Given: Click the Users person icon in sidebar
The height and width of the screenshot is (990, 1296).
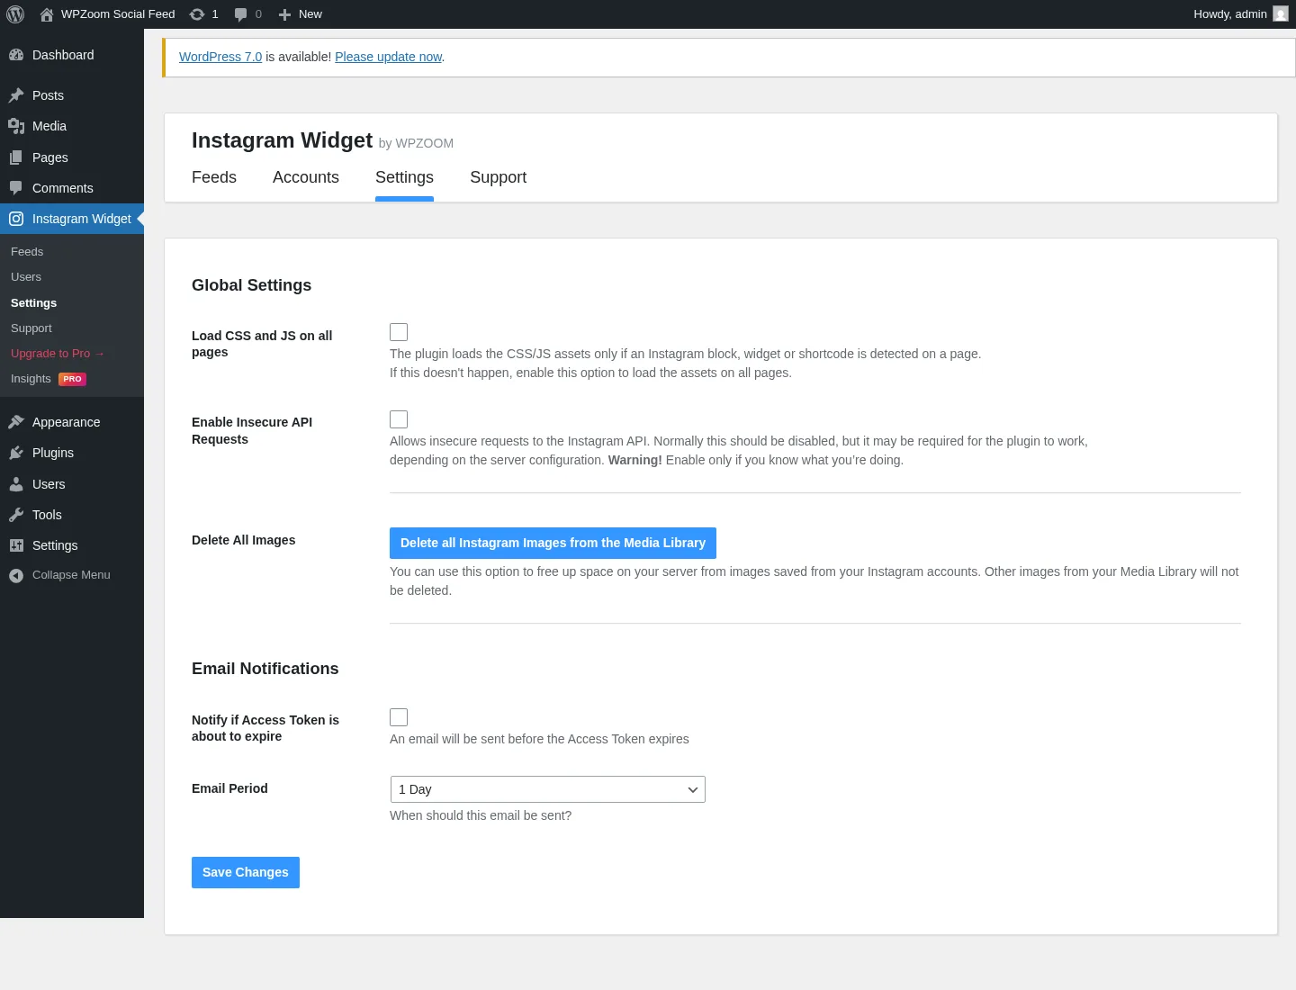Looking at the screenshot, I should coord(16,484).
